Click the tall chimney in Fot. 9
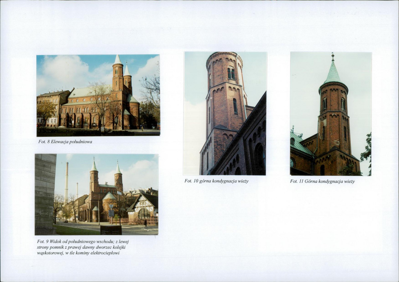Screen dimensions: 399x282 (x=66, y=183)
